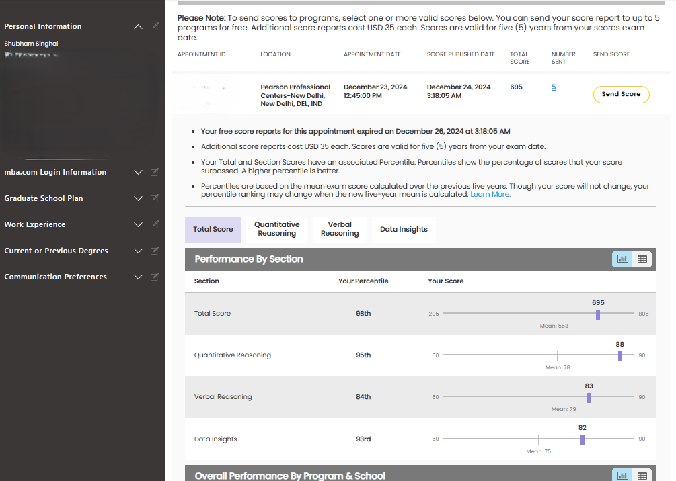Show chart view for Program & School performance
676x481 pixels.
[x=622, y=476]
